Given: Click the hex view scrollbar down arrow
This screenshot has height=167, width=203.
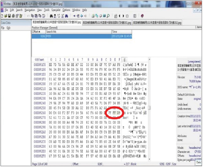Looking at the screenshot, I should click(149, 159).
